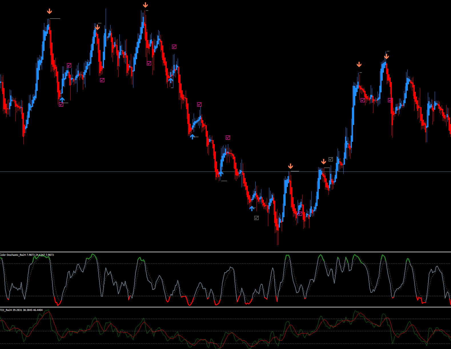This screenshot has width=451, height=349.
Task: Click the middle blue up arrow of the five
Action: [x=193, y=137]
